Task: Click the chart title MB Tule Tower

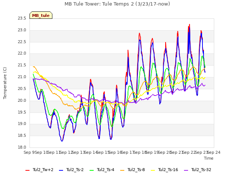Action: [x=117, y=4]
